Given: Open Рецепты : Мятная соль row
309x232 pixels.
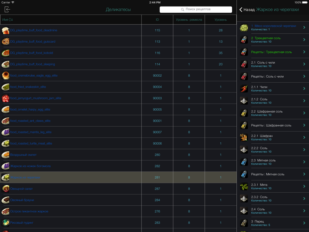Looking at the screenshot, I should [273, 174].
